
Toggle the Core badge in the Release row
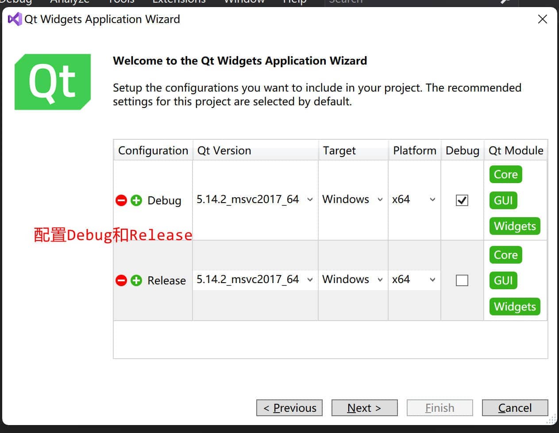click(x=505, y=255)
